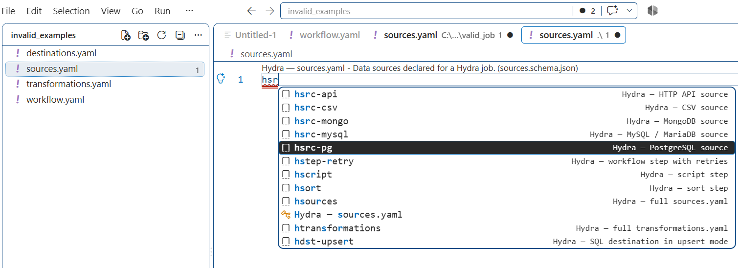Click unsaved dot on active sources.yaml tab
The image size is (738, 268).
click(617, 35)
